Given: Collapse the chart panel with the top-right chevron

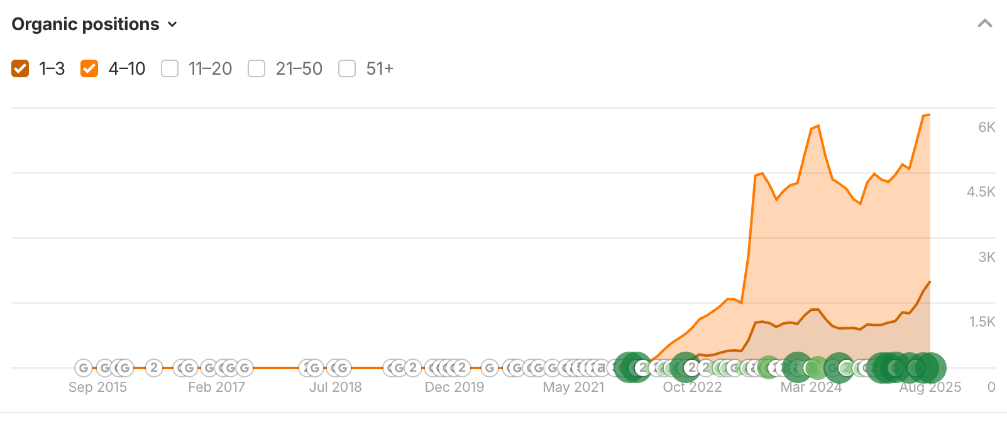Looking at the screenshot, I should click(x=984, y=24).
